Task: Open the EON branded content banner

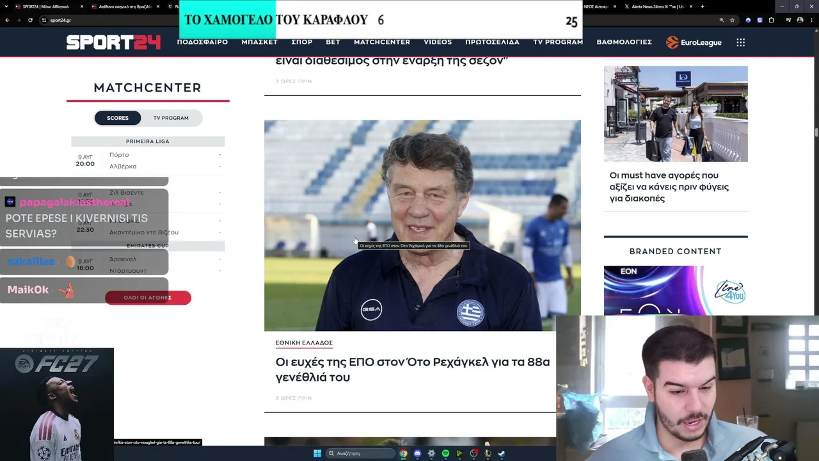Action: [676, 291]
